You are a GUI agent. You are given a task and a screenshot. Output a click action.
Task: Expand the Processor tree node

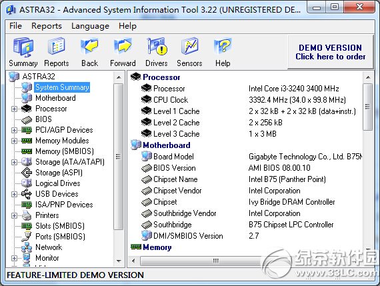point(14,109)
